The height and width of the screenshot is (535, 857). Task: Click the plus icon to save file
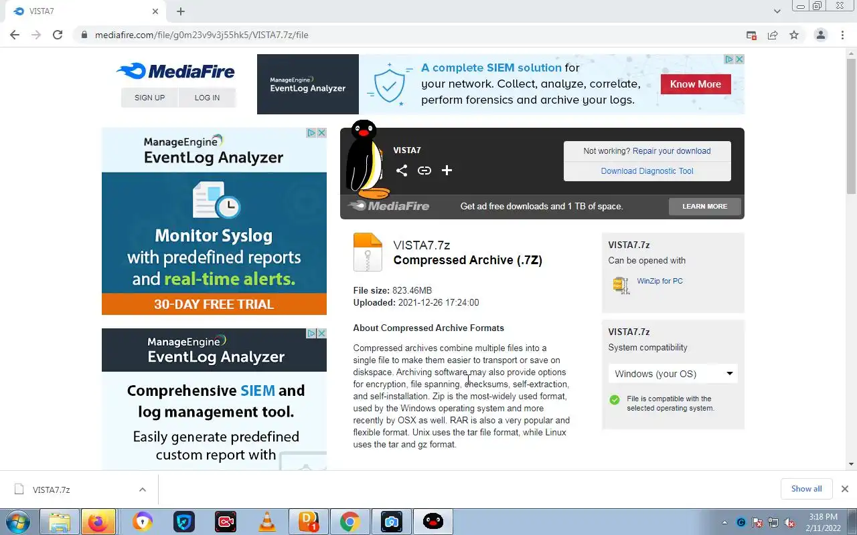(447, 171)
